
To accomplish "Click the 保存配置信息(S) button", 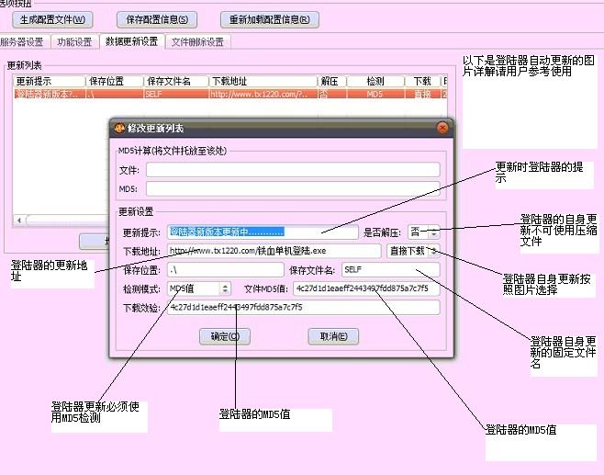I will [157, 19].
